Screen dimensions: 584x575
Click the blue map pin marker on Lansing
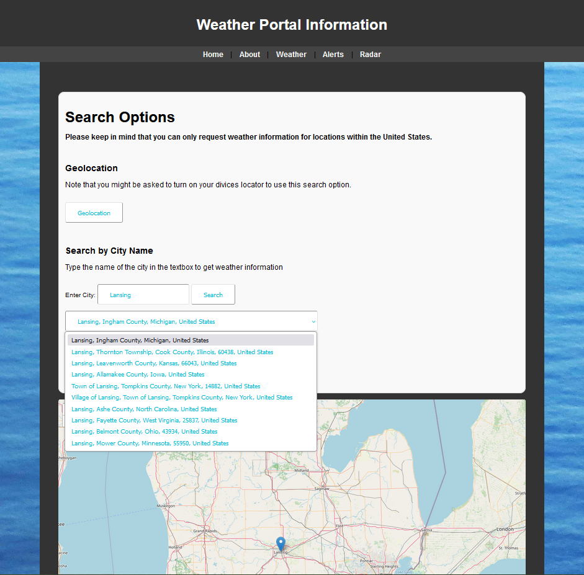pyautogui.click(x=281, y=544)
